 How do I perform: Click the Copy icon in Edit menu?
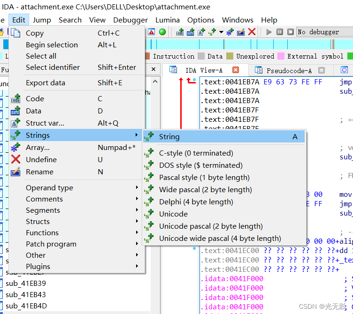[x=15, y=33]
